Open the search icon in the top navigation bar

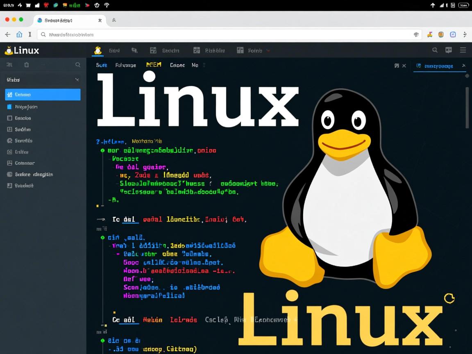(434, 50)
